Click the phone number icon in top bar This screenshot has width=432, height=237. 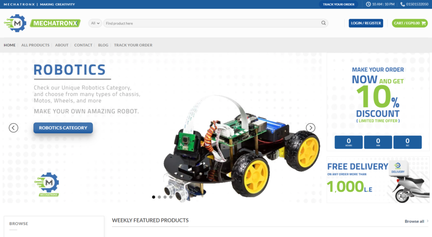click(402, 4)
